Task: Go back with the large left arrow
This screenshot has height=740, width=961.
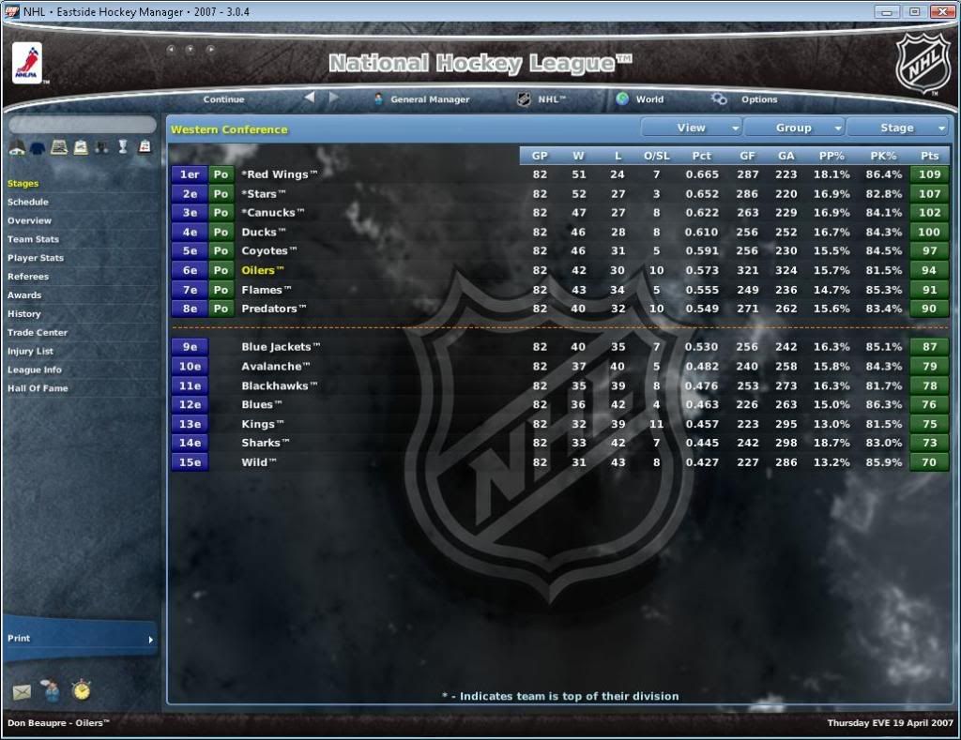Action: 310,98
